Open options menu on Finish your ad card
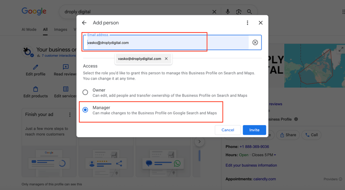This screenshot has width=345, height=190. [x=70, y=115]
